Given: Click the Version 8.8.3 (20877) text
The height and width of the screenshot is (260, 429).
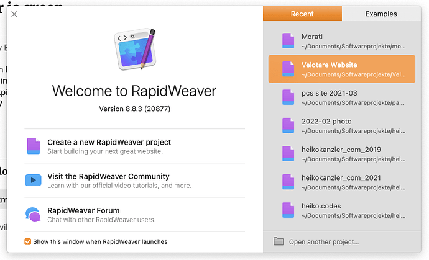Looking at the screenshot, I should (x=135, y=109).
